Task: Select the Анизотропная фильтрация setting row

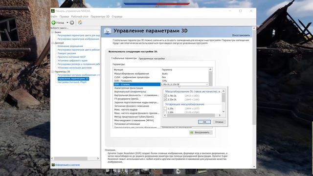Action: pos(137,88)
